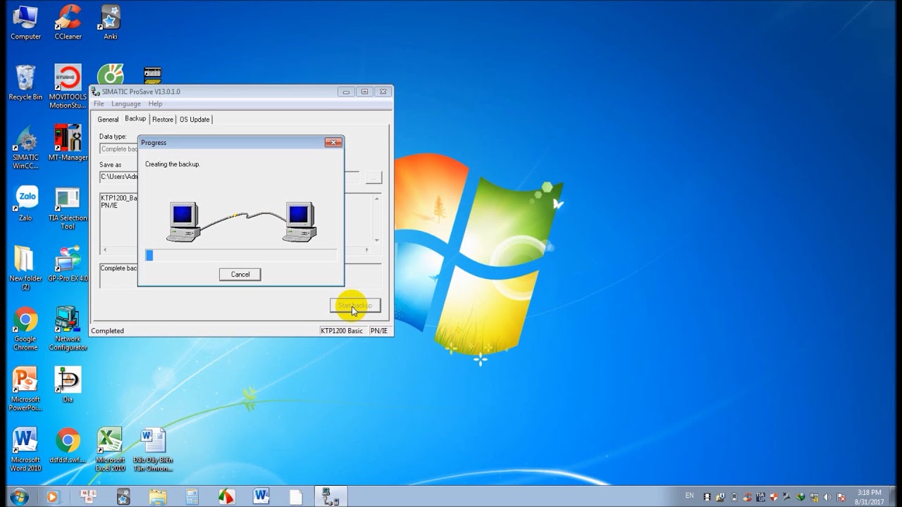Open the 'New folder (2)' desktop folder
The width and height of the screenshot is (902, 507).
(x=25, y=268)
